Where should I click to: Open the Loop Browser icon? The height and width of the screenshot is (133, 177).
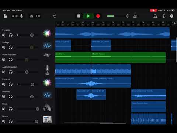point(155,16)
